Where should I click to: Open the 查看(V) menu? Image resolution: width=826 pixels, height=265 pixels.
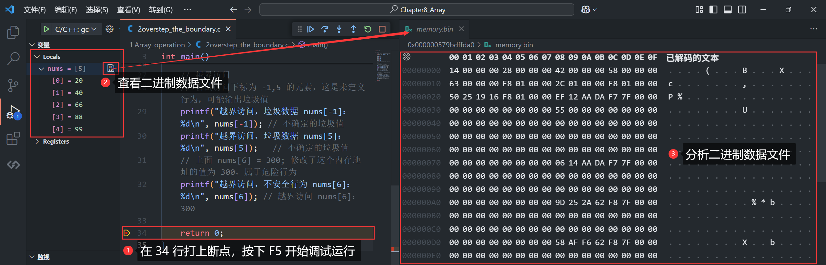coord(128,10)
